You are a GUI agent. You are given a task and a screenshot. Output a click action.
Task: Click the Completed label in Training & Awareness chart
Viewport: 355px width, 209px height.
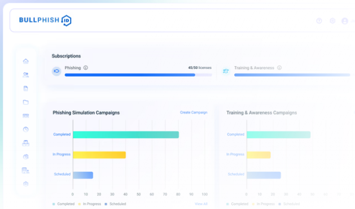tap(236, 134)
